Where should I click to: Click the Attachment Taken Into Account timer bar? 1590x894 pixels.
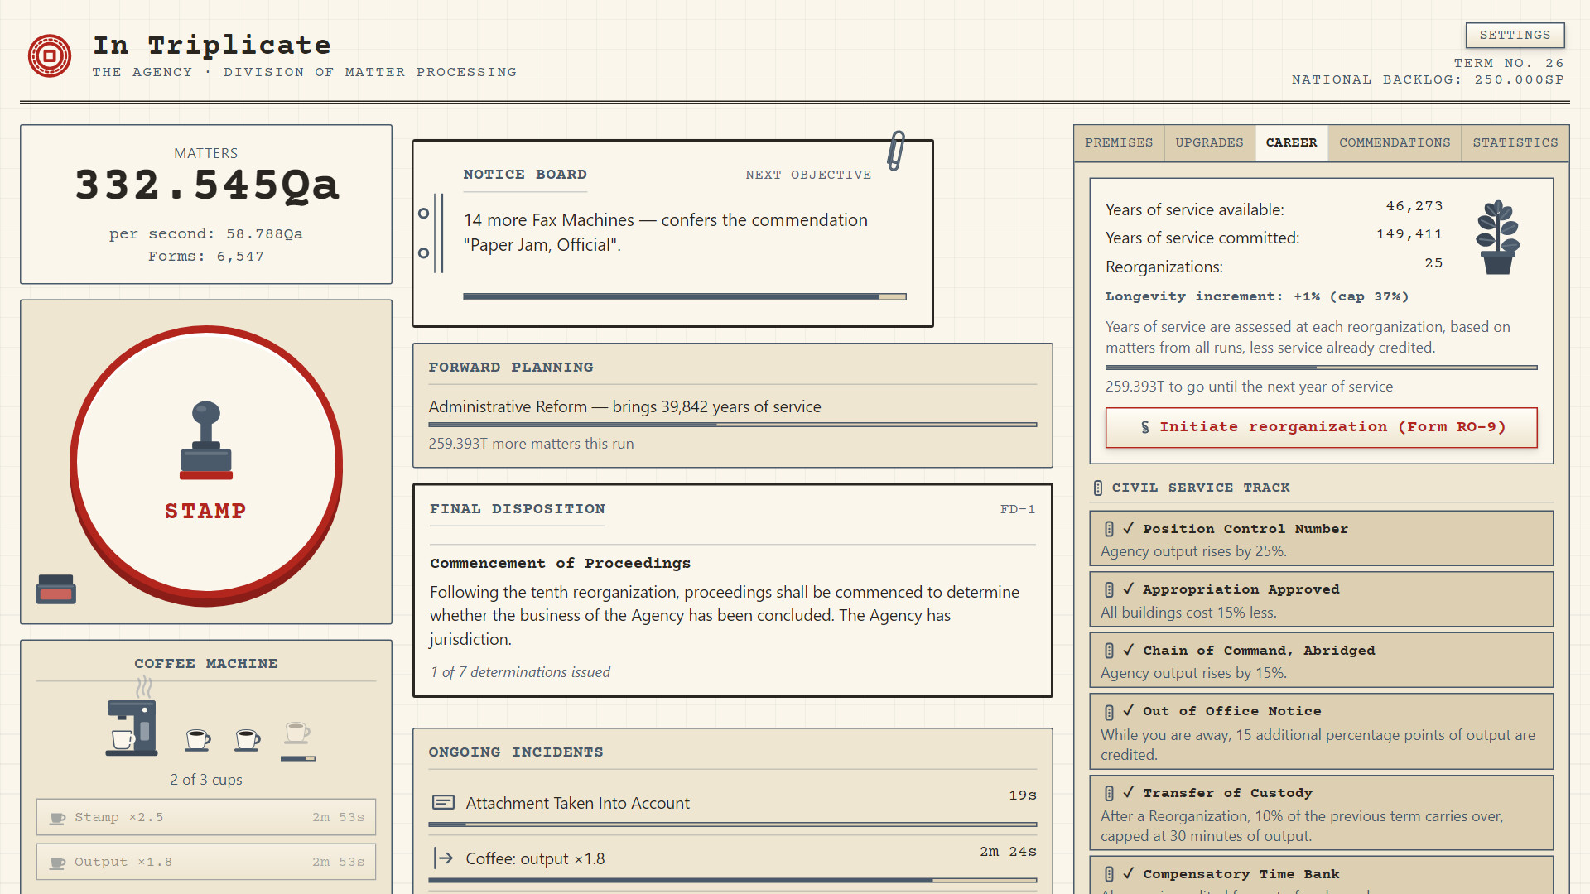click(733, 824)
